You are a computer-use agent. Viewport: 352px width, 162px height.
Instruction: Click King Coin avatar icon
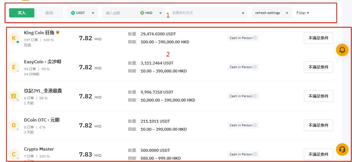coord(14,38)
